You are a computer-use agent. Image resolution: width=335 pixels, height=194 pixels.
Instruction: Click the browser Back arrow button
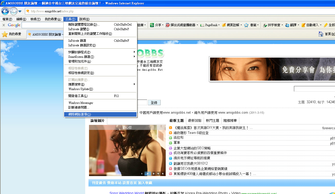5,11
